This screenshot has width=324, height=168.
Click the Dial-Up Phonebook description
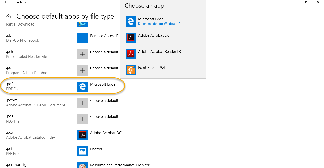coord(23,40)
